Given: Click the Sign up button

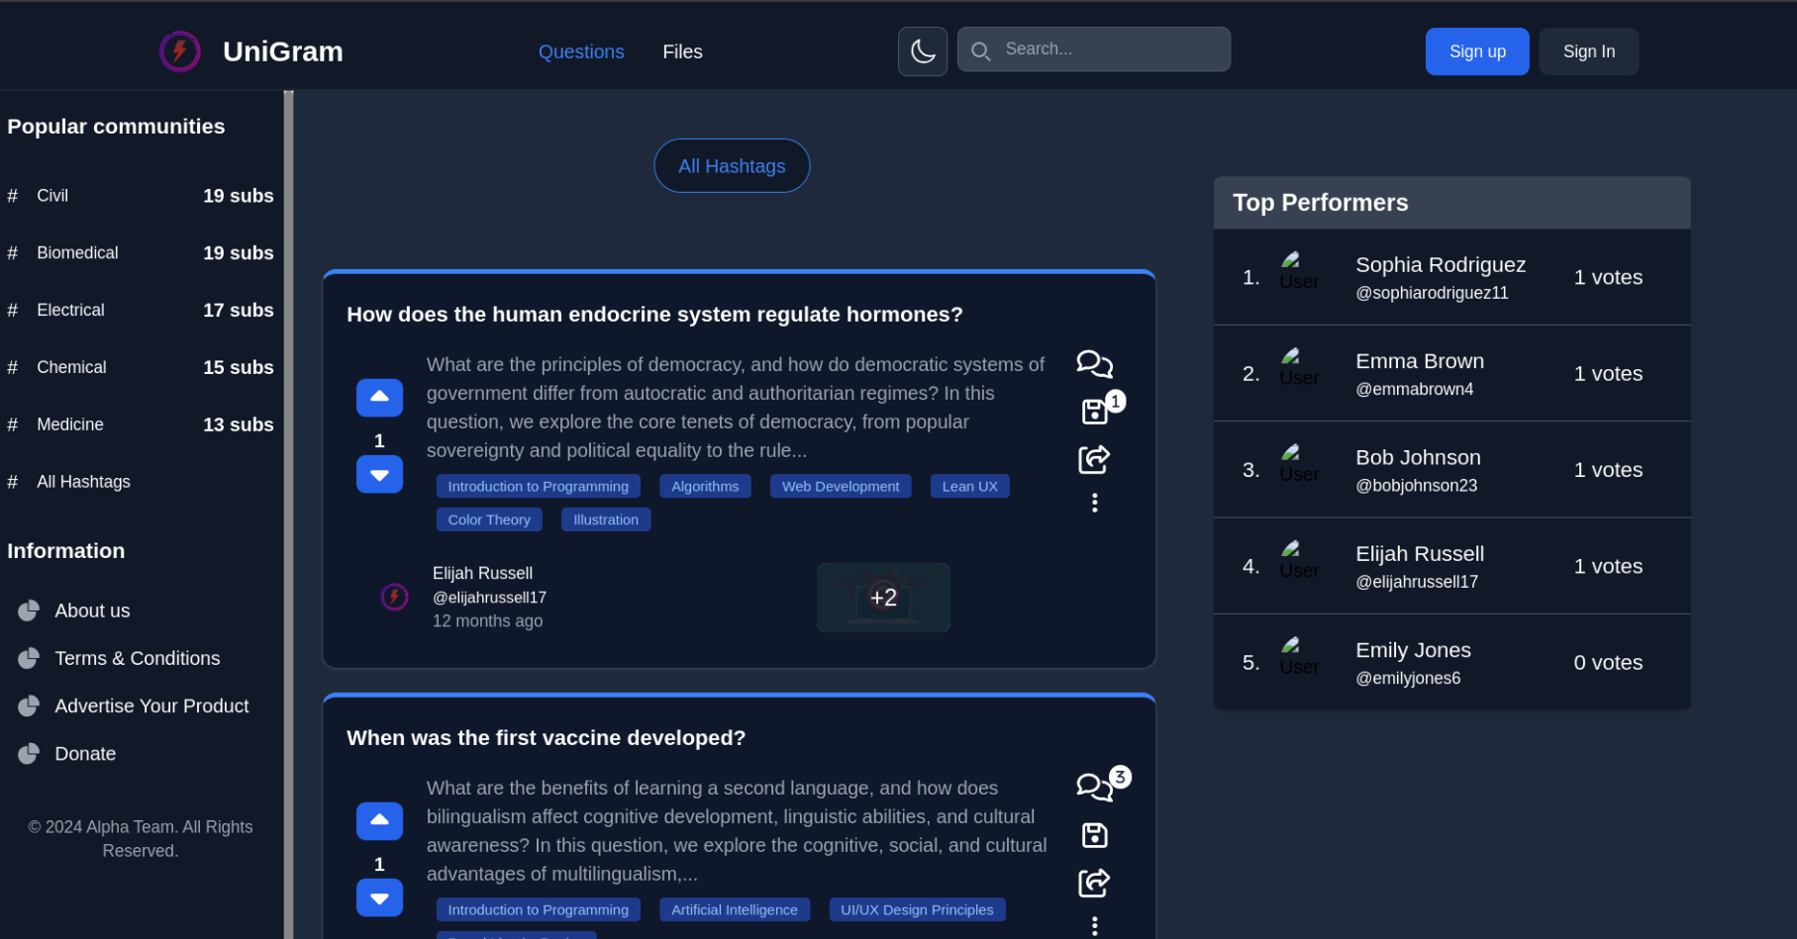Looking at the screenshot, I should (1476, 51).
